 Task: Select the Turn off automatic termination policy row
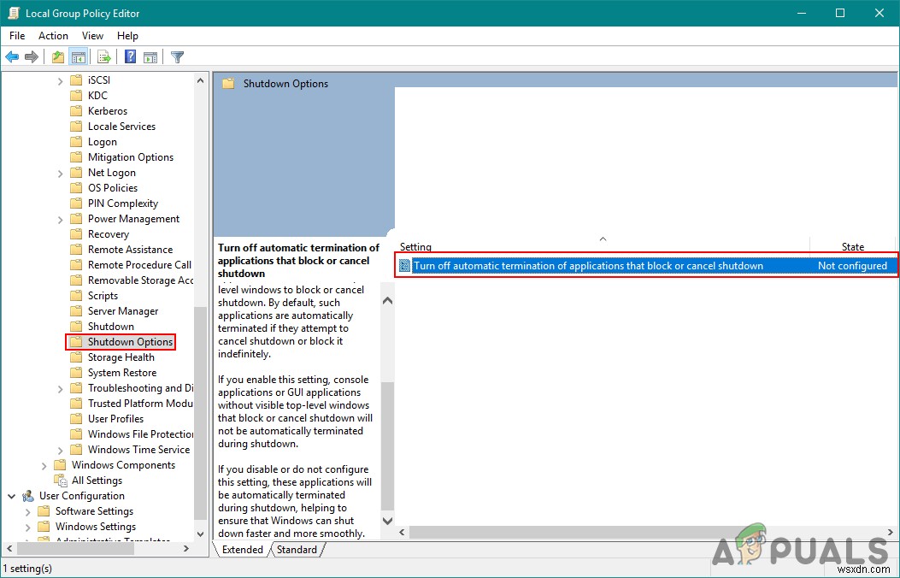click(x=646, y=266)
